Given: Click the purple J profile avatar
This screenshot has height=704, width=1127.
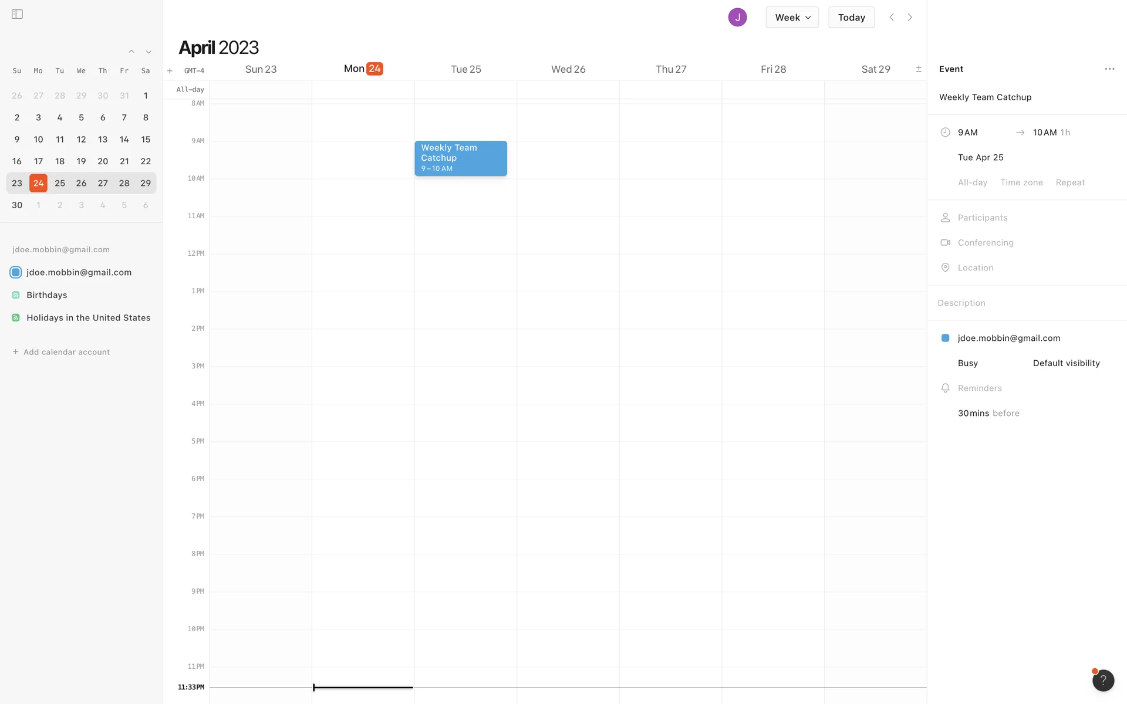Looking at the screenshot, I should pos(737,18).
